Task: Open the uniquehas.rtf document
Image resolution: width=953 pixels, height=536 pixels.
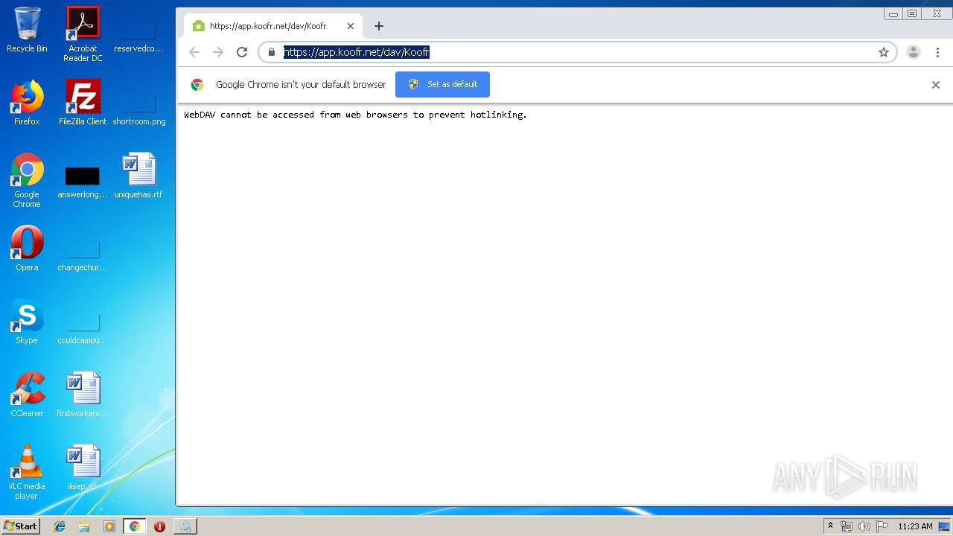Action: [138, 176]
